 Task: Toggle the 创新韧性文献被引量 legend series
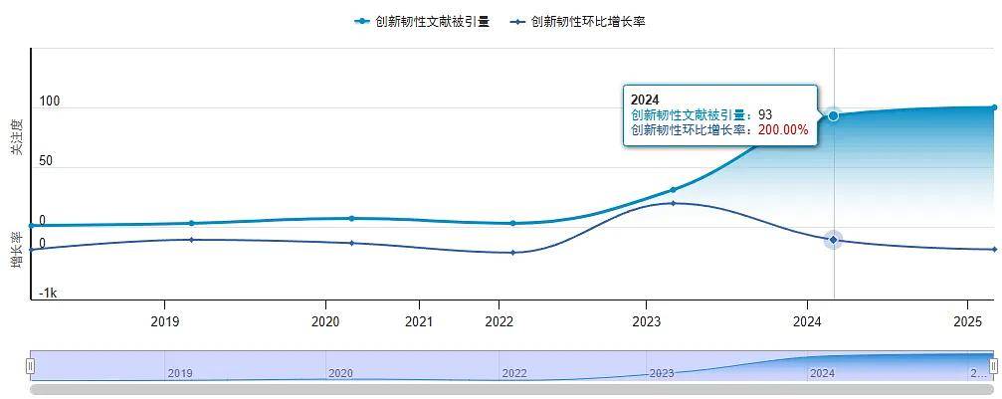click(x=422, y=22)
